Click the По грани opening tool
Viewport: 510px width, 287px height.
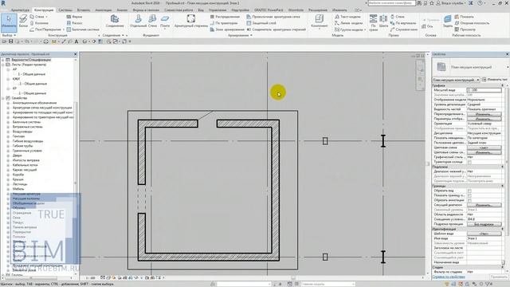[x=374, y=23]
